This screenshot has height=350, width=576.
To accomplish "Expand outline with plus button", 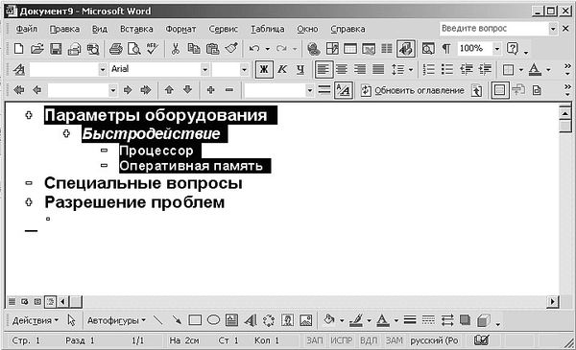I will point(211,90).
